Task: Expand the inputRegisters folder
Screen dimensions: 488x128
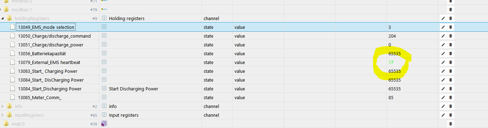Action: click(x=3, y=115)
